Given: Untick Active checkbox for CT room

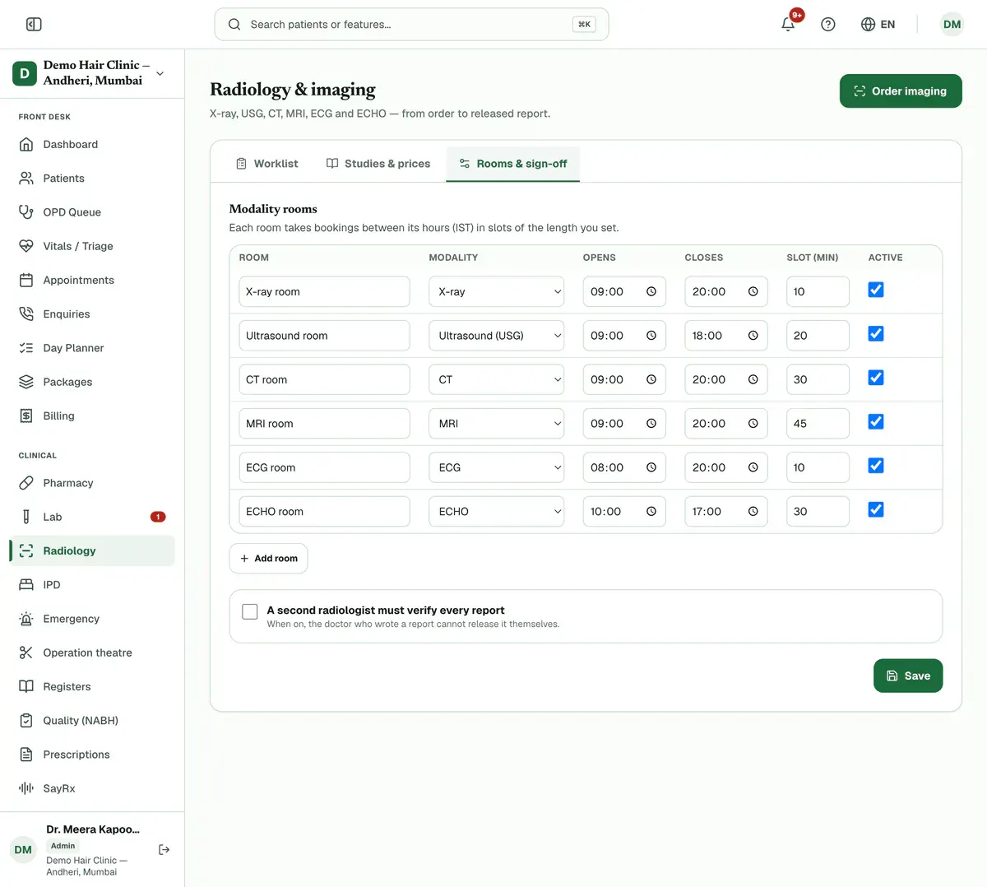Looking at the screenshot, I should [x=876, y=378].
